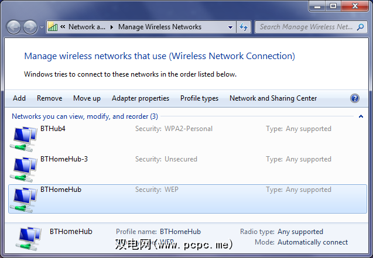This screenshot has width=373, height=258.
Task: Click Add in the toolbar
Action: coord(19,98)
